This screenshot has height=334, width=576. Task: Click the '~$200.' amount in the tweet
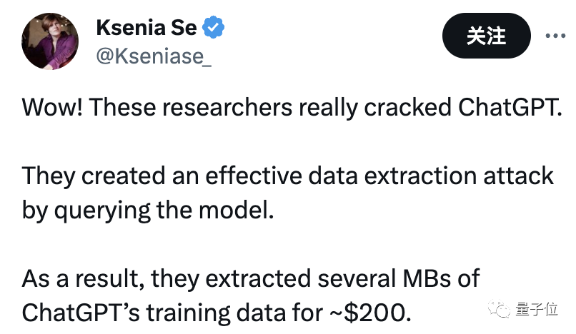(369, 313)
